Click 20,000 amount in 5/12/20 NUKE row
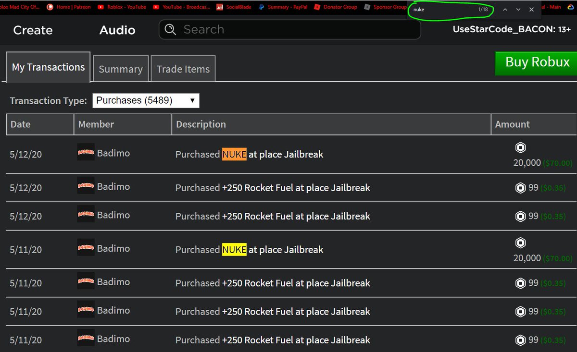This screenshot has width=577, height=352. point(527,163)
